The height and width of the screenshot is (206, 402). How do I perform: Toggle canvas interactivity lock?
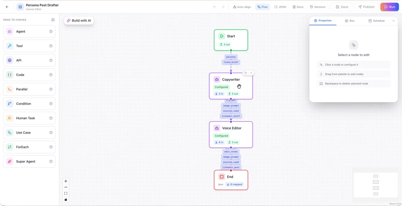click(66, 199)
